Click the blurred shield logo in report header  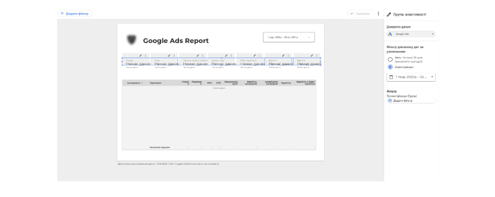[x=130, y=40]
